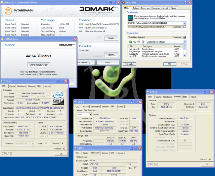Viewport: 215px width, 176px height.
Task: Select the Main tab in RivaTuner
Action: pos(126,8)
